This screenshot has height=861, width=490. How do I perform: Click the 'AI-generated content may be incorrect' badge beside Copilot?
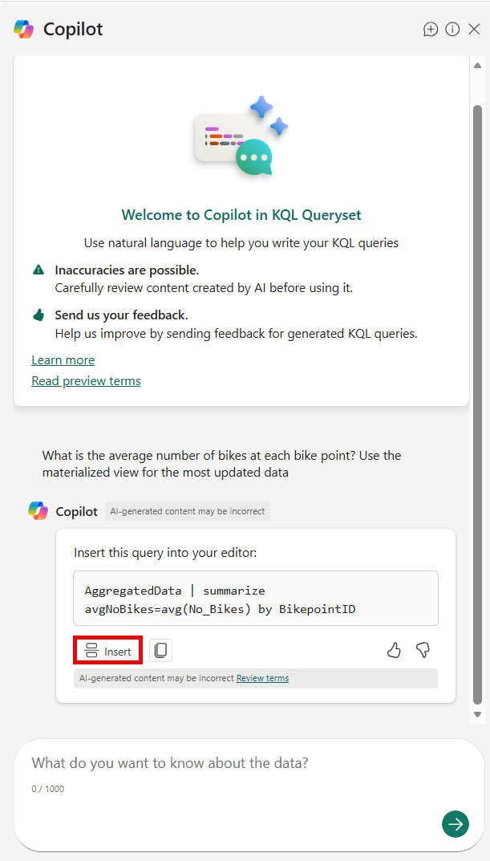click(x=188, y=511)
